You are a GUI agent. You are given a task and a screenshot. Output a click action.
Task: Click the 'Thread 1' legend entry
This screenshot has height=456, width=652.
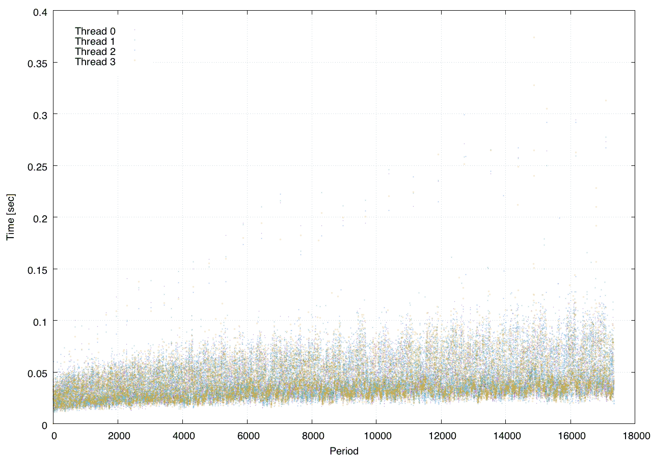click(95, 41)
